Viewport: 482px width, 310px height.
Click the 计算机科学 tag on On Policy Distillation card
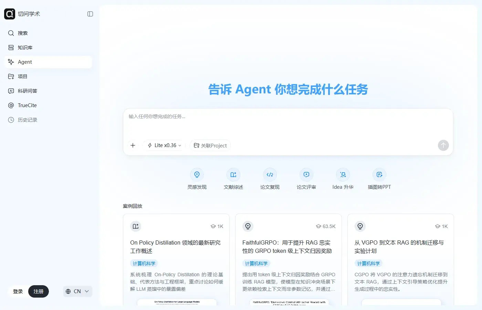click(144, 263)
